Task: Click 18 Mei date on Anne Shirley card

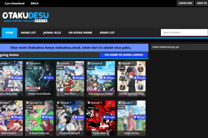Action: tap(121, 108)
